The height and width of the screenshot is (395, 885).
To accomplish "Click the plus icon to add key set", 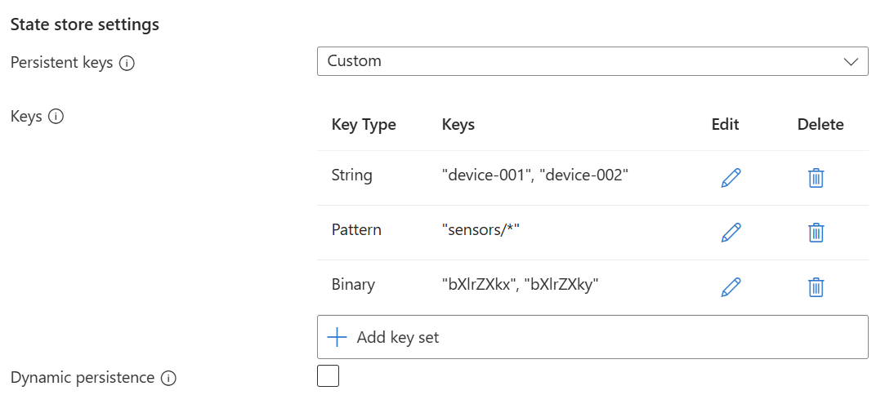I will pyautogui.click(x=337, y=337).
